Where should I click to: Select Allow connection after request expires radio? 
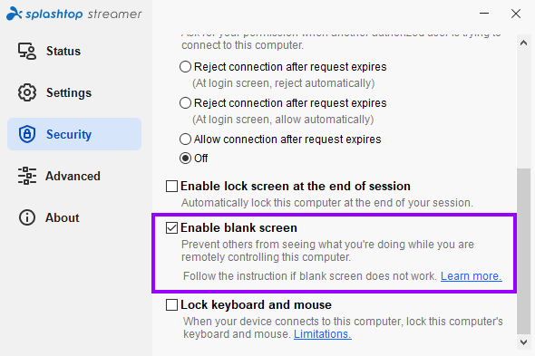[x=185, y=140]
